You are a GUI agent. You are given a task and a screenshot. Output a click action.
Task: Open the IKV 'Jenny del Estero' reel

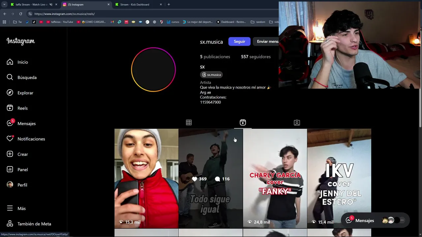[339, 178]
